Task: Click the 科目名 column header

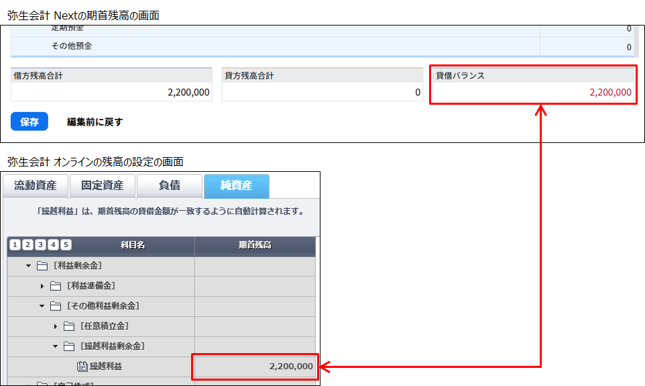Action: pos(133,245)
